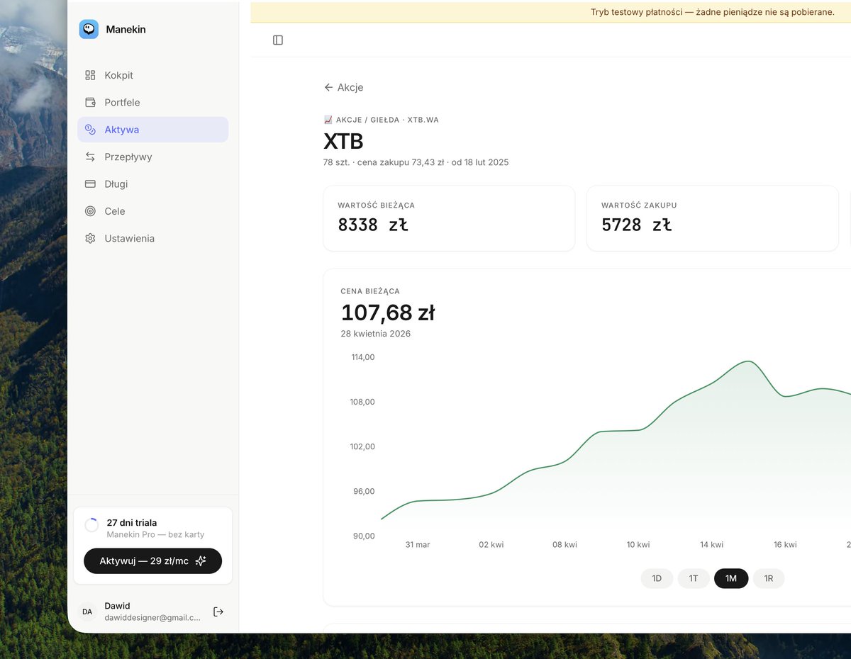Screen dimensions: 851x659
Task: Click the user name Dawid
Action: point(117,606)
